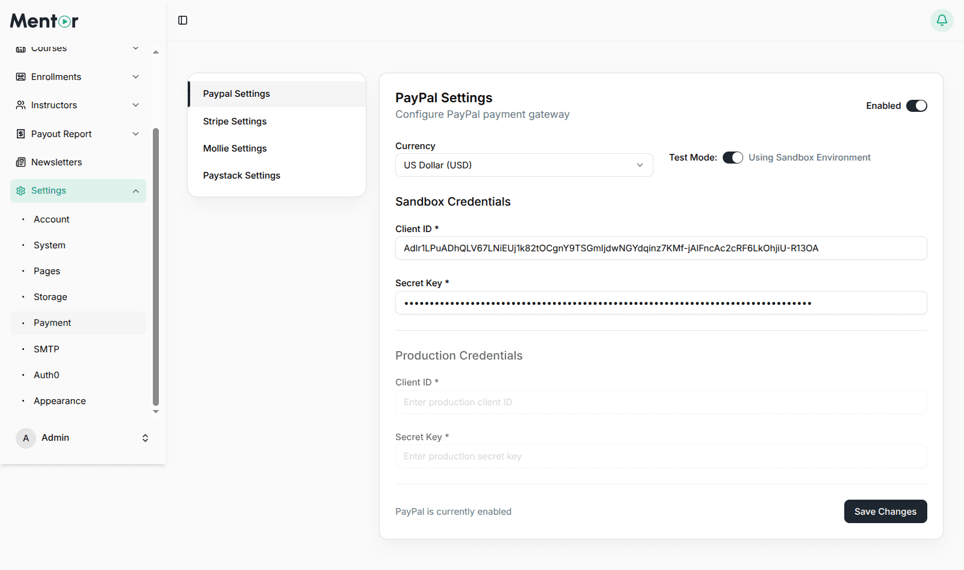Click the Settings gear icon

click(20, 190)
